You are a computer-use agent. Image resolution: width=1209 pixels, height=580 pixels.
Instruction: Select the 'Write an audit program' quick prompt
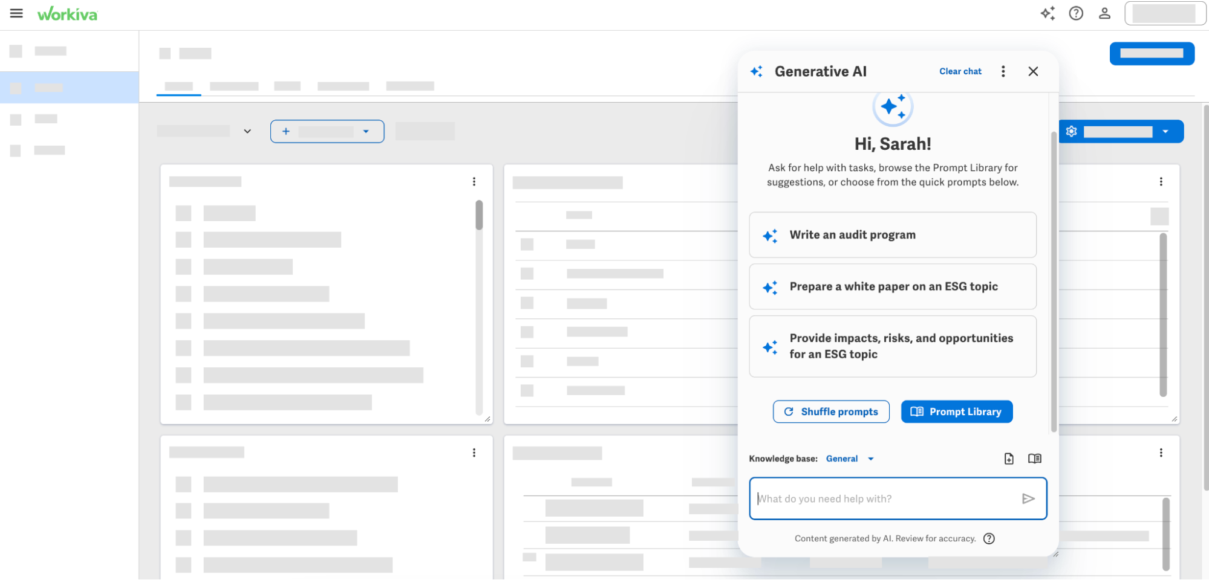click(x=893, y=235)
